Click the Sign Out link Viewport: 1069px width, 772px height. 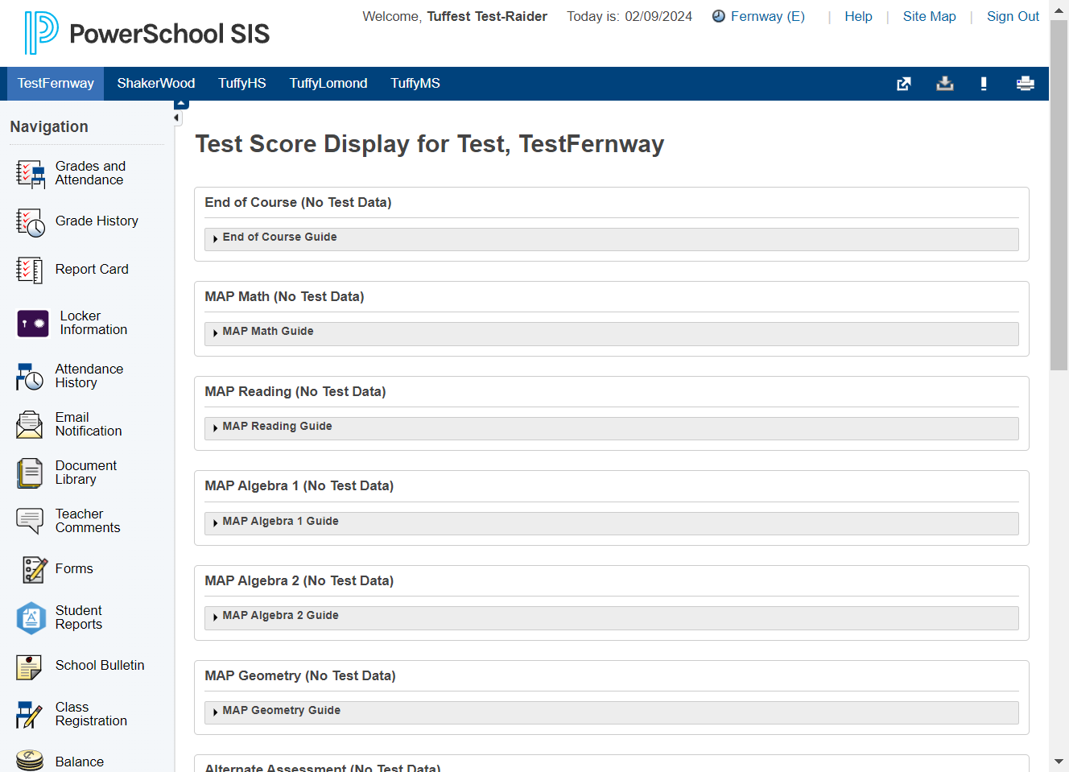pos(1013,16)
